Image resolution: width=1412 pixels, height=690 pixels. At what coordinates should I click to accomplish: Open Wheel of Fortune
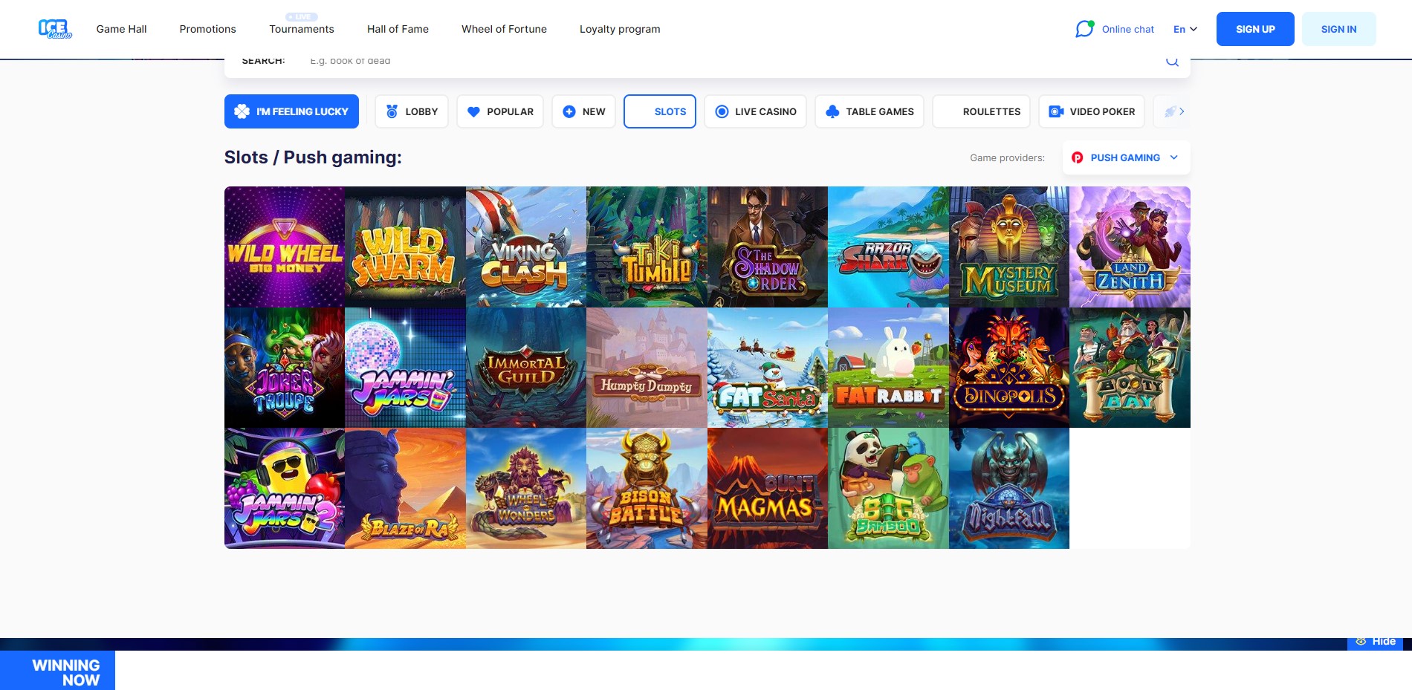[x=504, y=29]
